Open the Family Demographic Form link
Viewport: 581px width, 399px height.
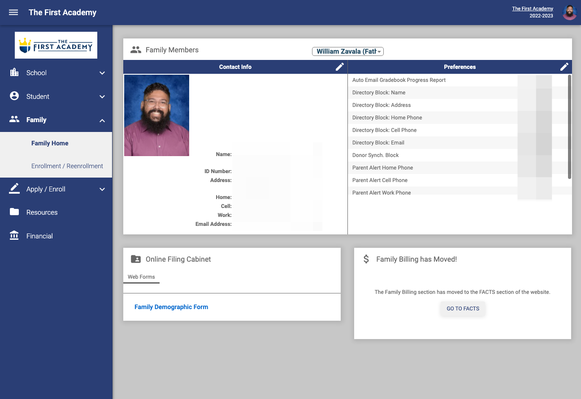tap(171, 307)
